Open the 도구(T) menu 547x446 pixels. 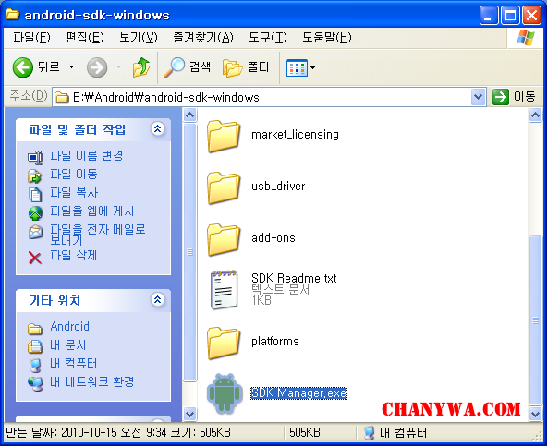pos(268,37)
